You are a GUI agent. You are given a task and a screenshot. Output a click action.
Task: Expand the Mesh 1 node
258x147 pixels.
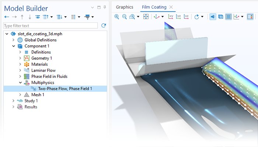point(20,95)
